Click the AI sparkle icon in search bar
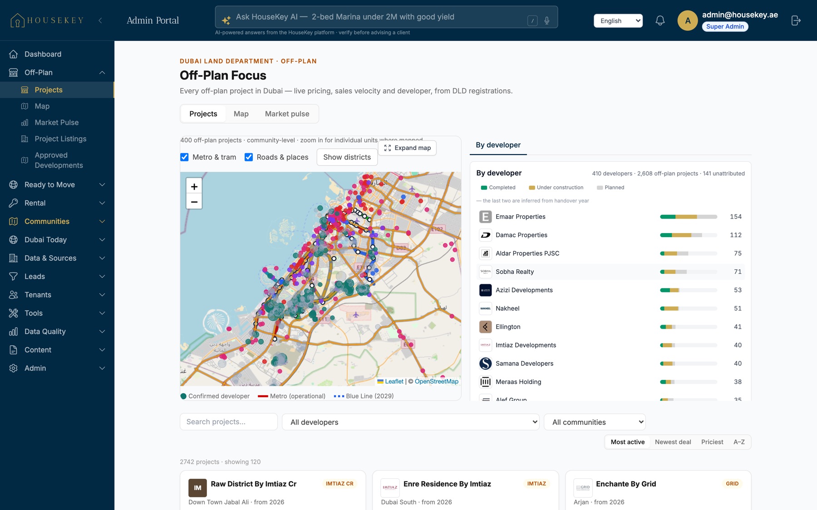 (226, 19)
